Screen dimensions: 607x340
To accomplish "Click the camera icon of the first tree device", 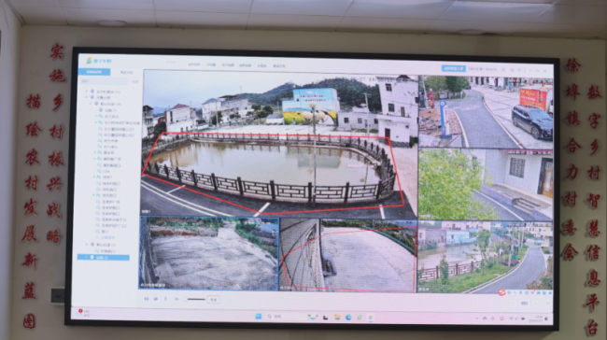I will (x=101, y=110).
